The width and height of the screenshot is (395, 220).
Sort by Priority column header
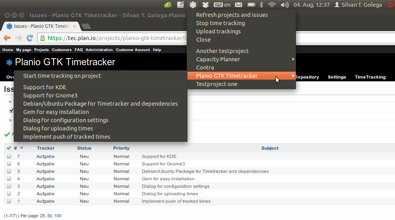(x=121, y=148)
